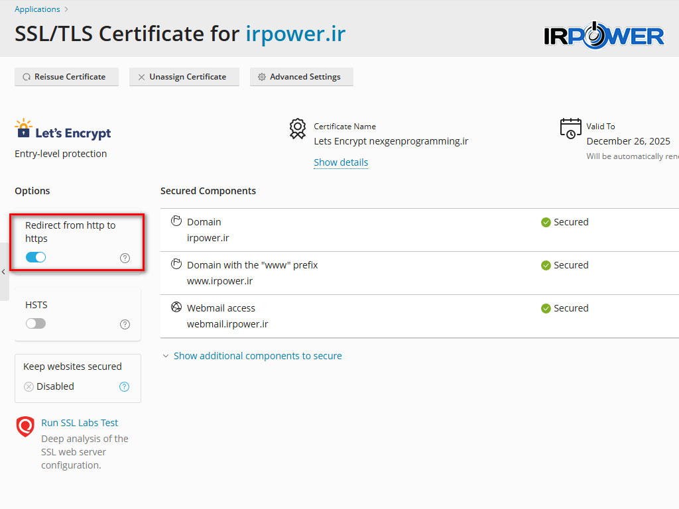Collapse the left sidebar arrow handle
The width and height of the screenshot is (679, 509).
point(3,272)
